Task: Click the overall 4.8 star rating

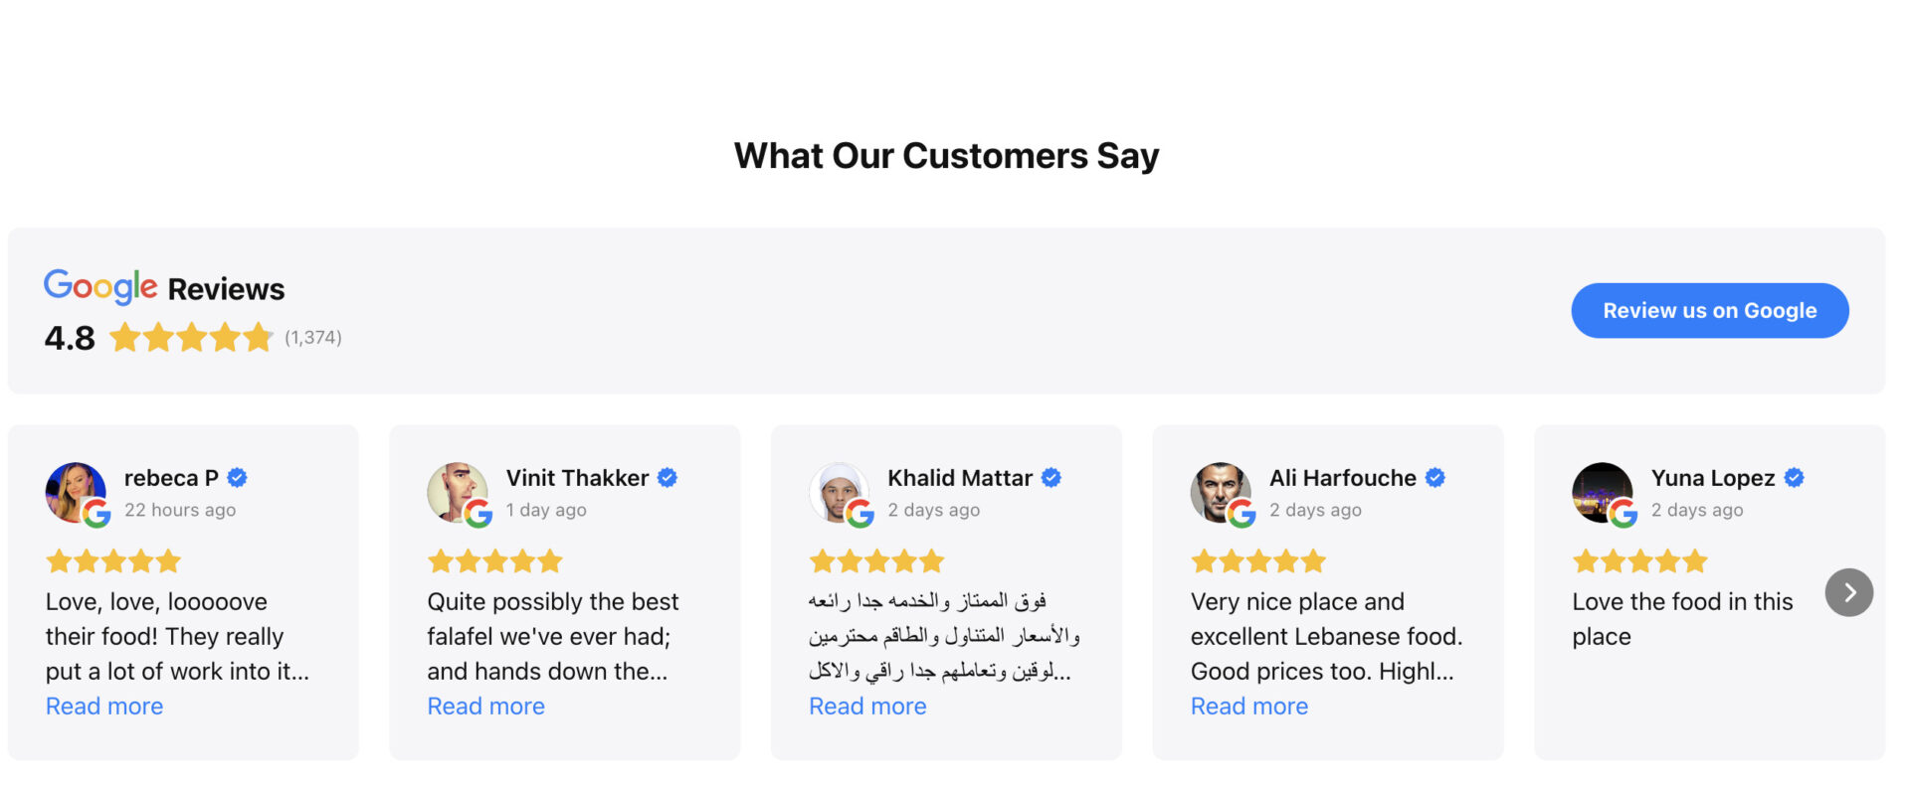Action: coord(191,338)
